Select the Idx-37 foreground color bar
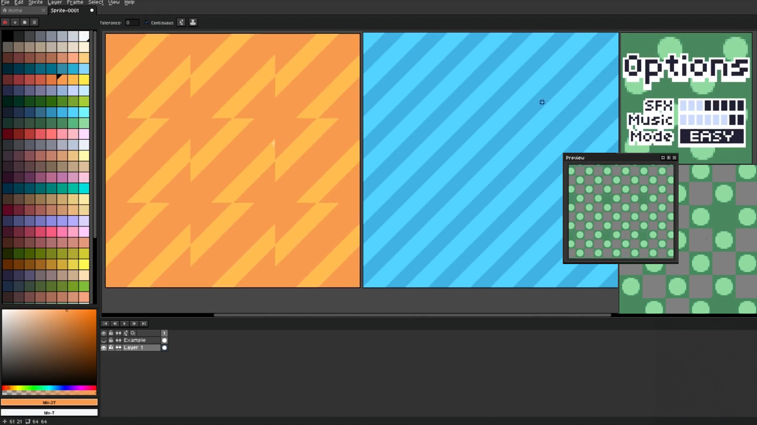The width and height of the screenshot is (757, 425). pos(49,402)
